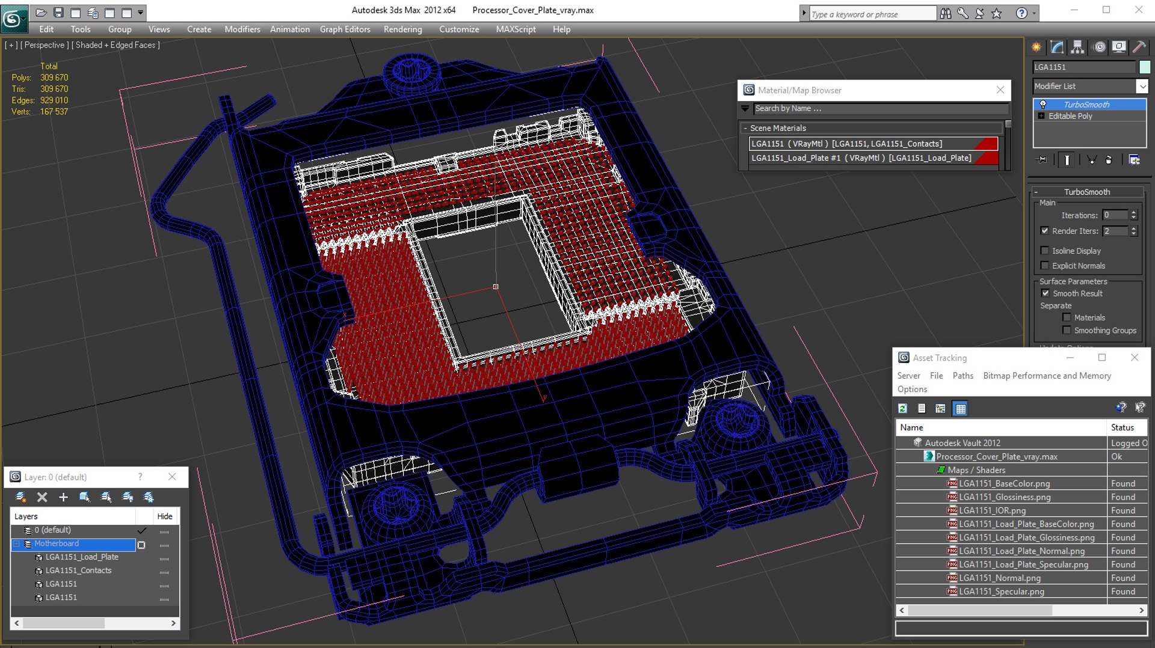Open the Rendering menu
Screen dimensions: 1155x648
coord(402,29)
